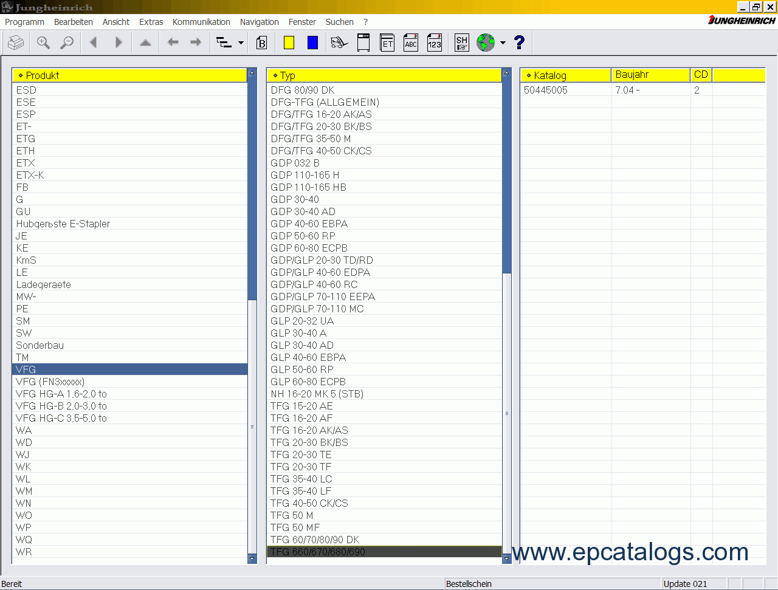Click Produkt list scroll down arrow

[x=252, y=559]
